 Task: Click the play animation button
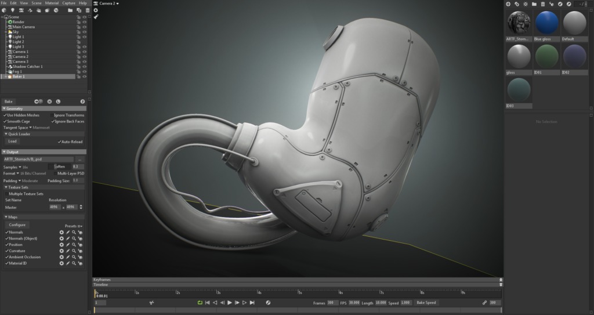pos(230,302)
